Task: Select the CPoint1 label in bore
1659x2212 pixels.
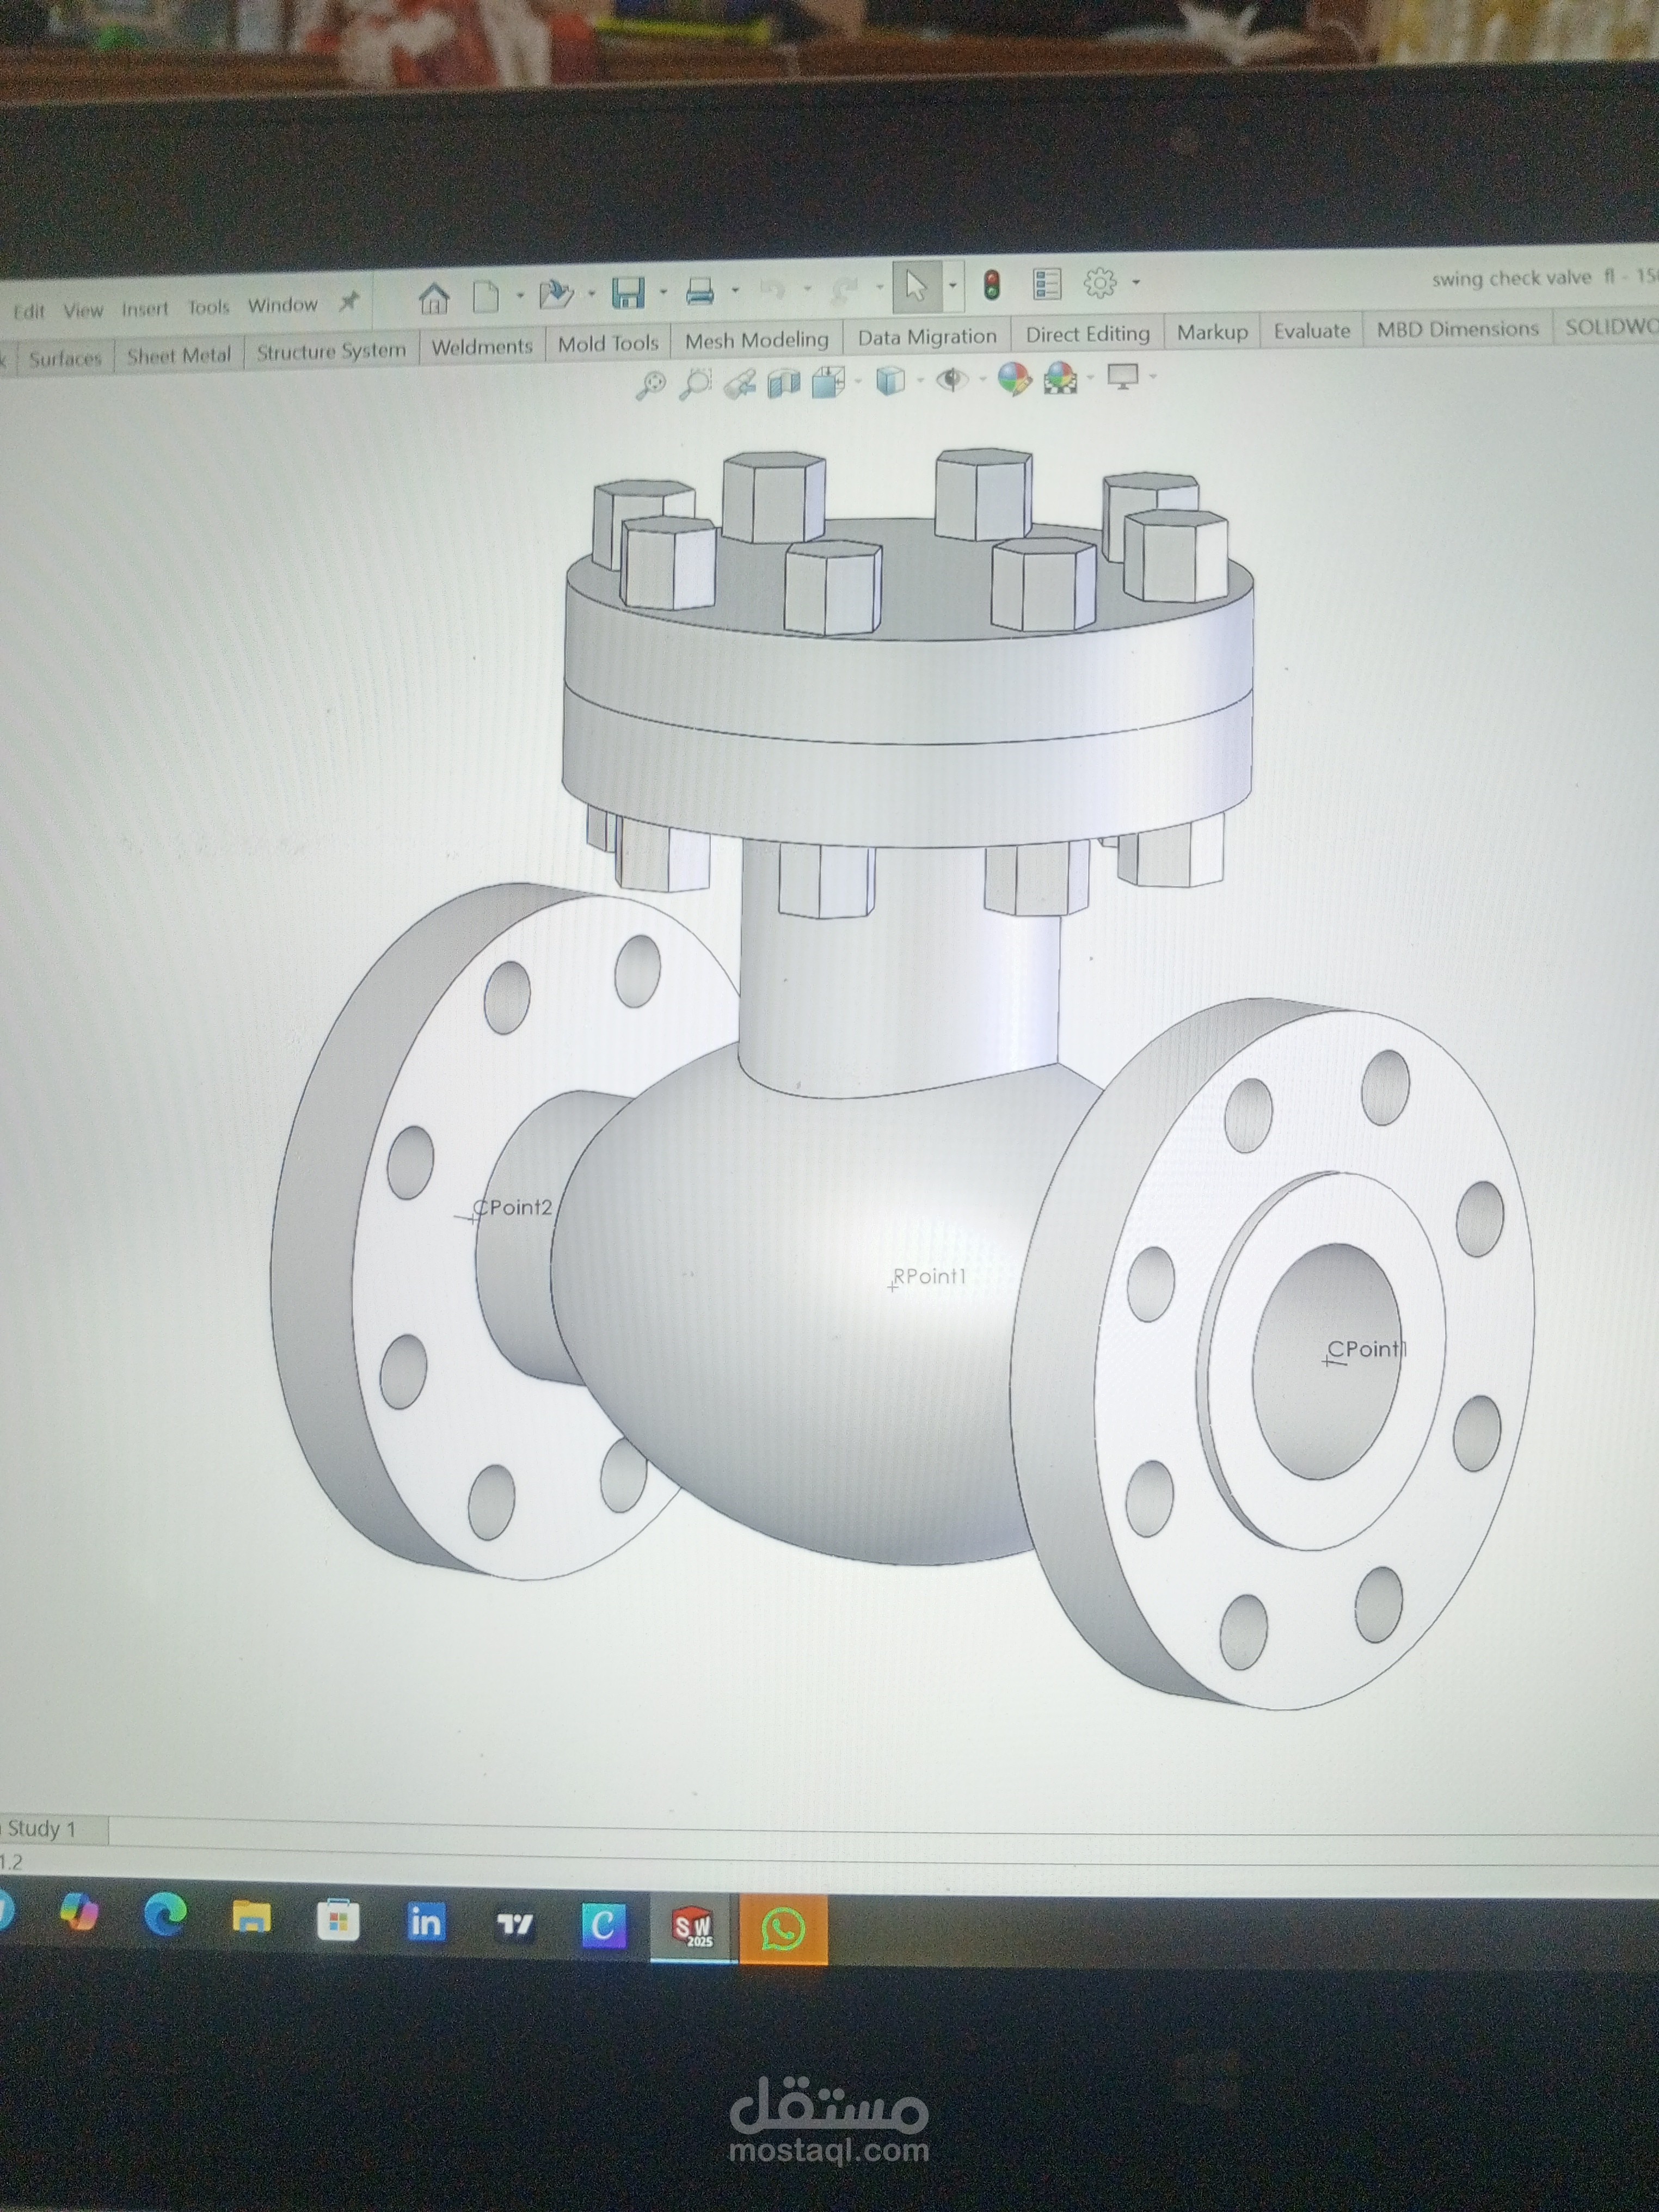Action: (x=1367, y=1349)
